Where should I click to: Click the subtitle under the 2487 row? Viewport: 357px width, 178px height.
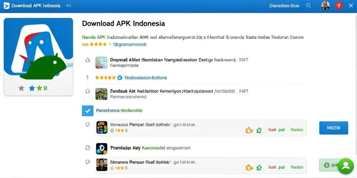pyautogui.click(x=128, y=97)
